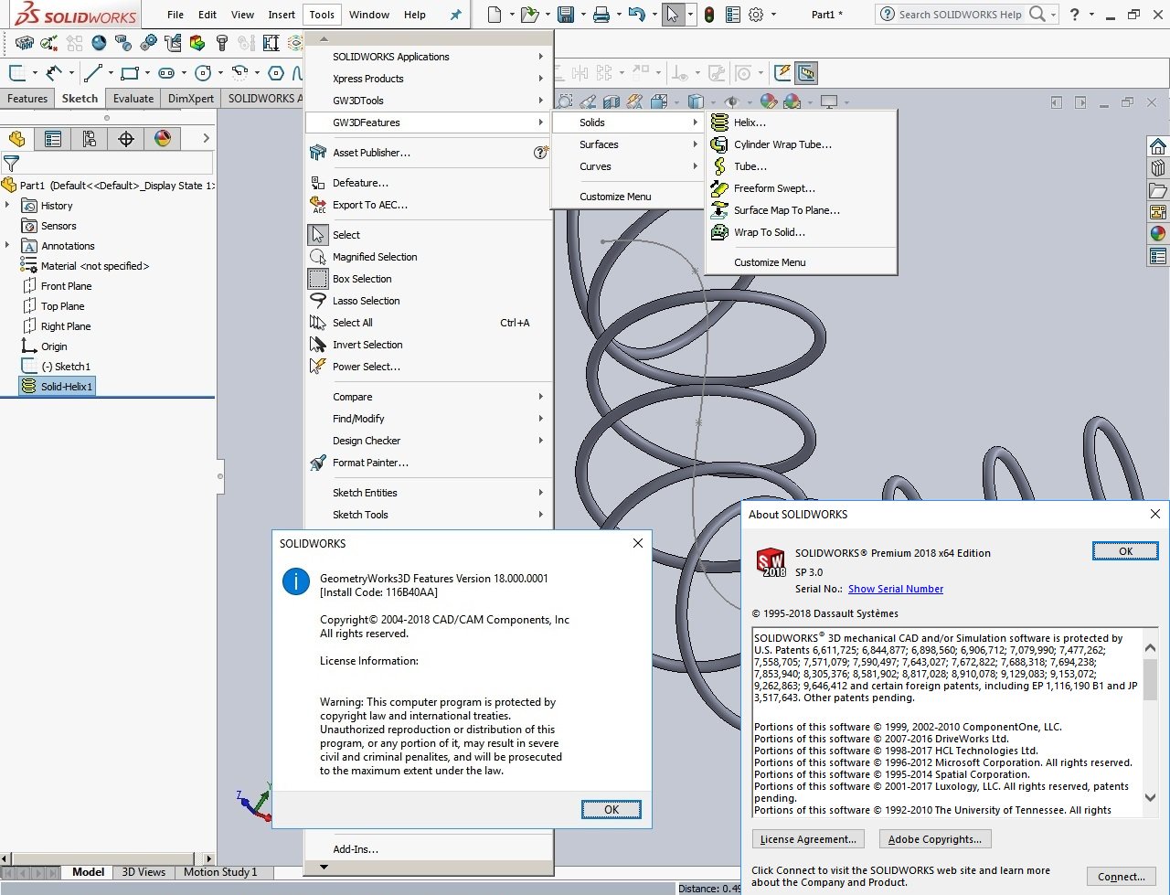
Task: Click the Edit Appearance icon in view toolbar
Action: [x=769, y=101]
